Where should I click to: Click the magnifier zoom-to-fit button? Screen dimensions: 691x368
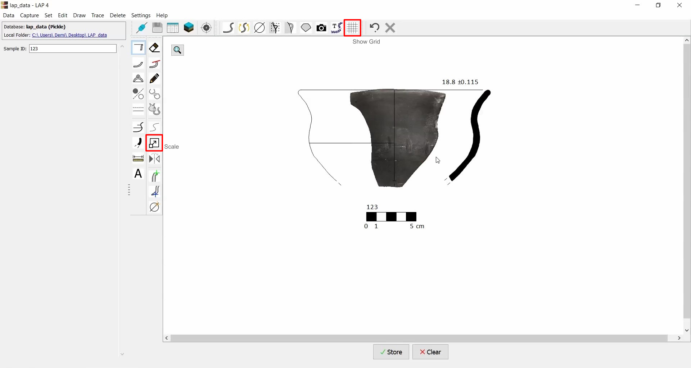(x=177, y=50)
